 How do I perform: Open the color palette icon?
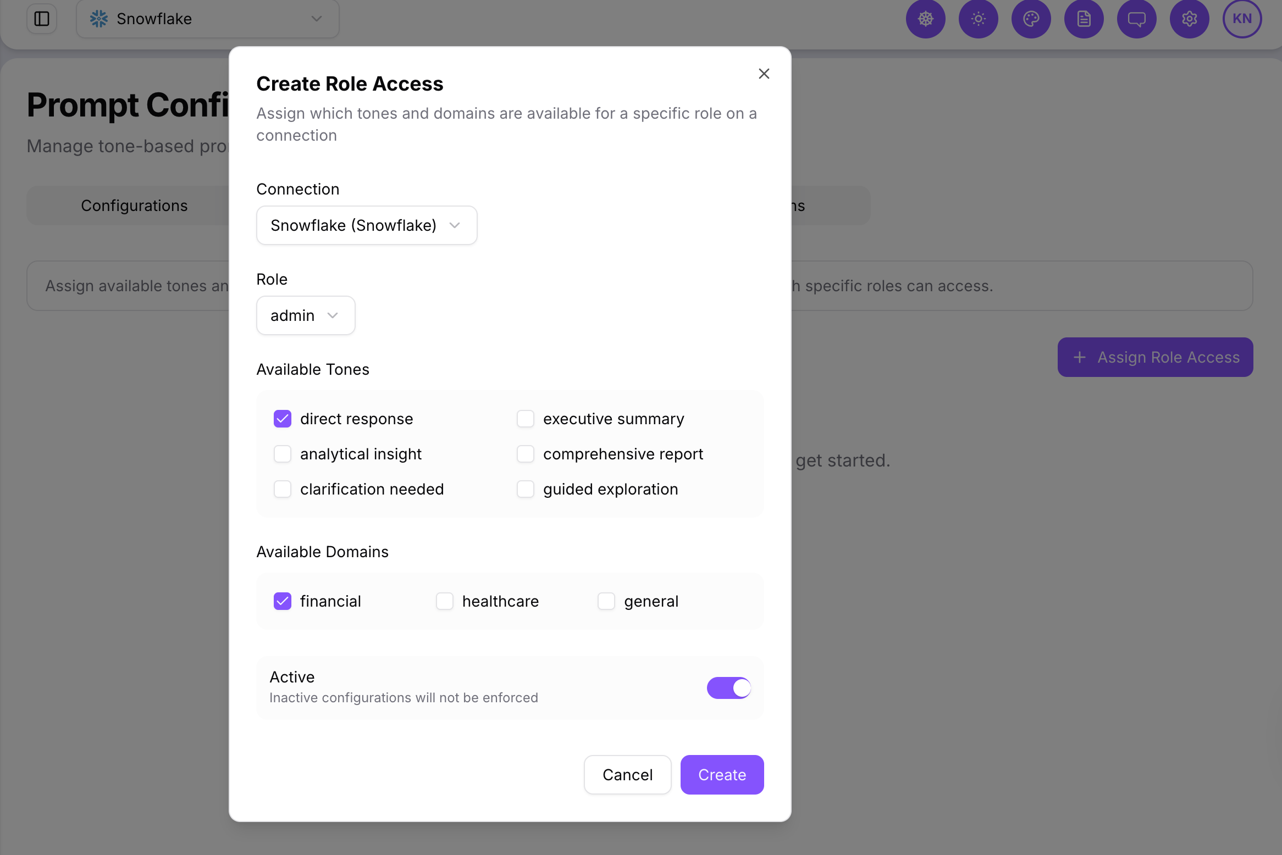(1031, 19)
